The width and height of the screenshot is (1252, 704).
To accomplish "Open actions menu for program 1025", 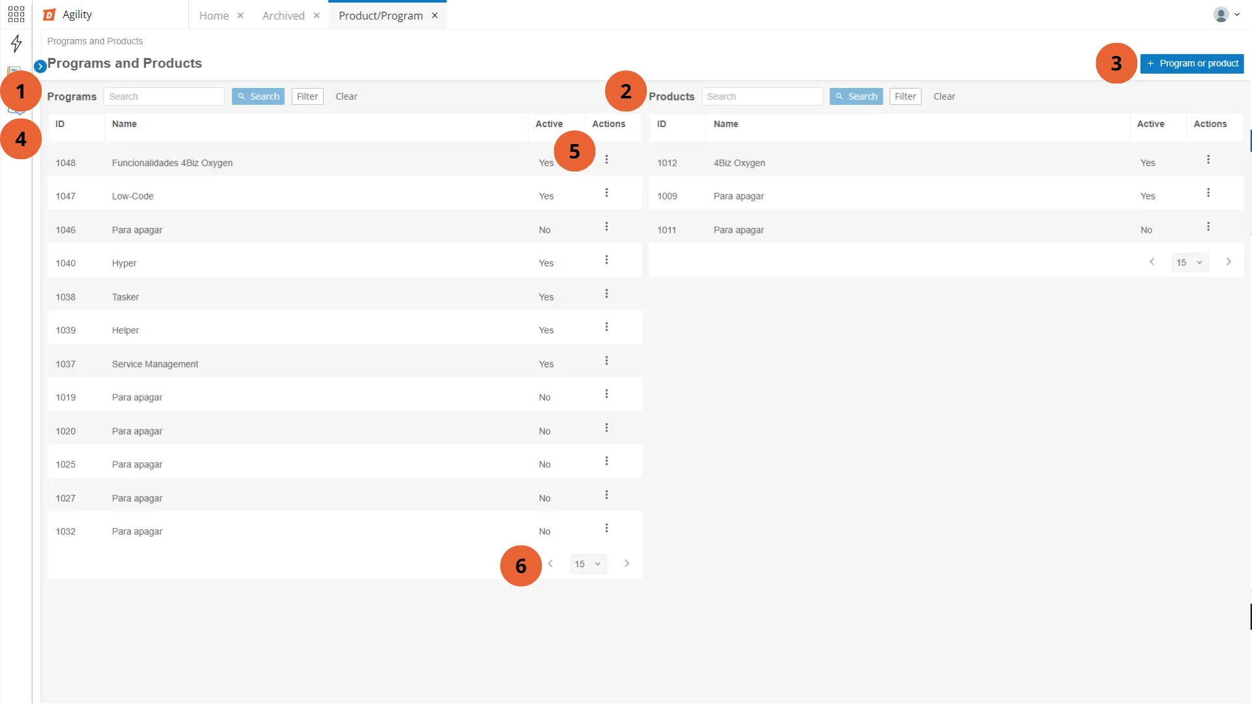I will pyautogui.click(x=606, y=462).
